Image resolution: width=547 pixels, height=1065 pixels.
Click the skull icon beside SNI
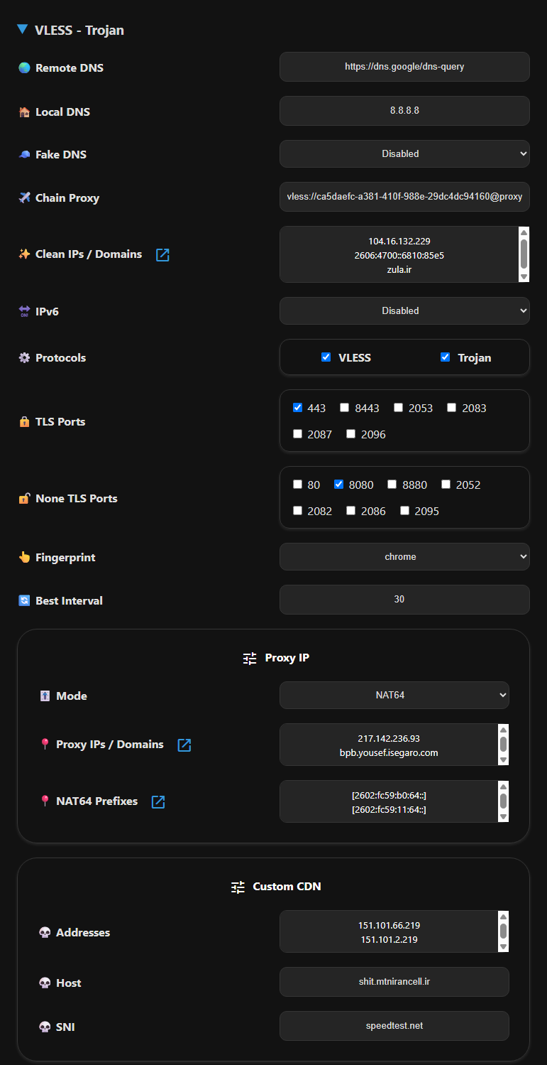(45, 1026)
